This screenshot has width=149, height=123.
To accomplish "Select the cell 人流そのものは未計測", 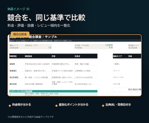I will pyautogui.click(x=84, y=77).
